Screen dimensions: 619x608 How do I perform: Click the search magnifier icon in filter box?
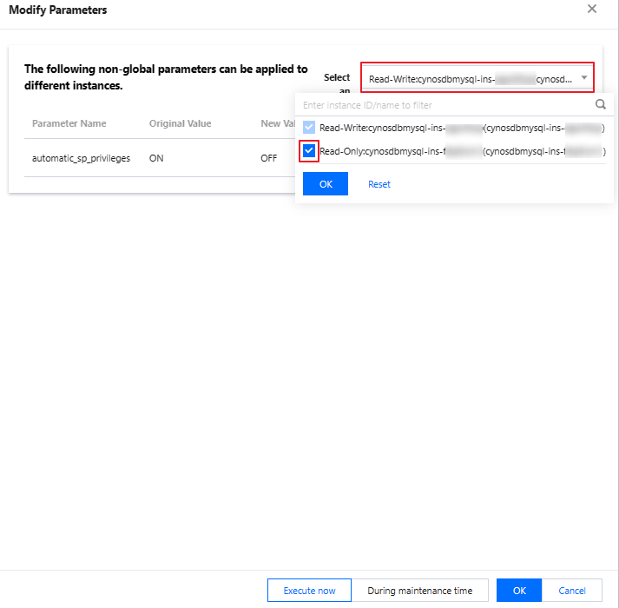(601, 104)
